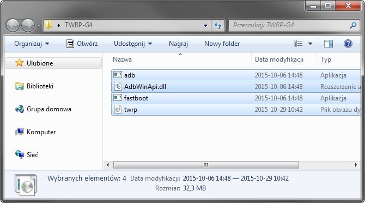This screenshot has height=203, width=365.
Task: Maximize the Explorer window
Action: coord(328,5)
